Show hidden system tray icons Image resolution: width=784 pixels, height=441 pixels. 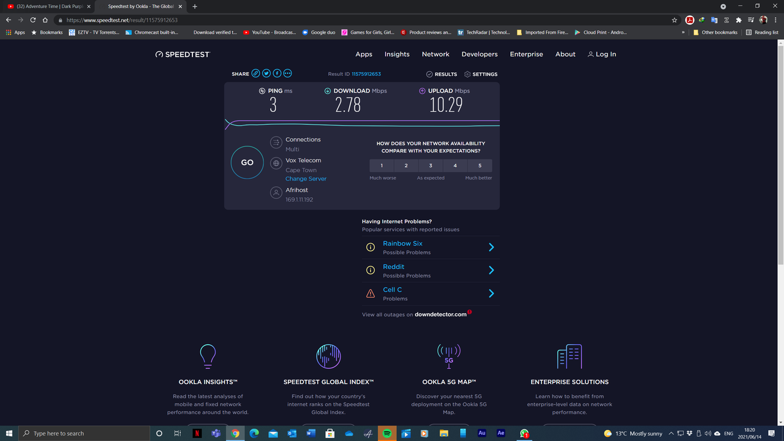671,434
